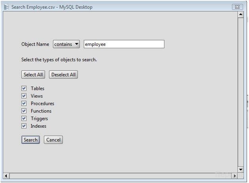Click the horizontal scrollbar left arrow

pos(6,175)
